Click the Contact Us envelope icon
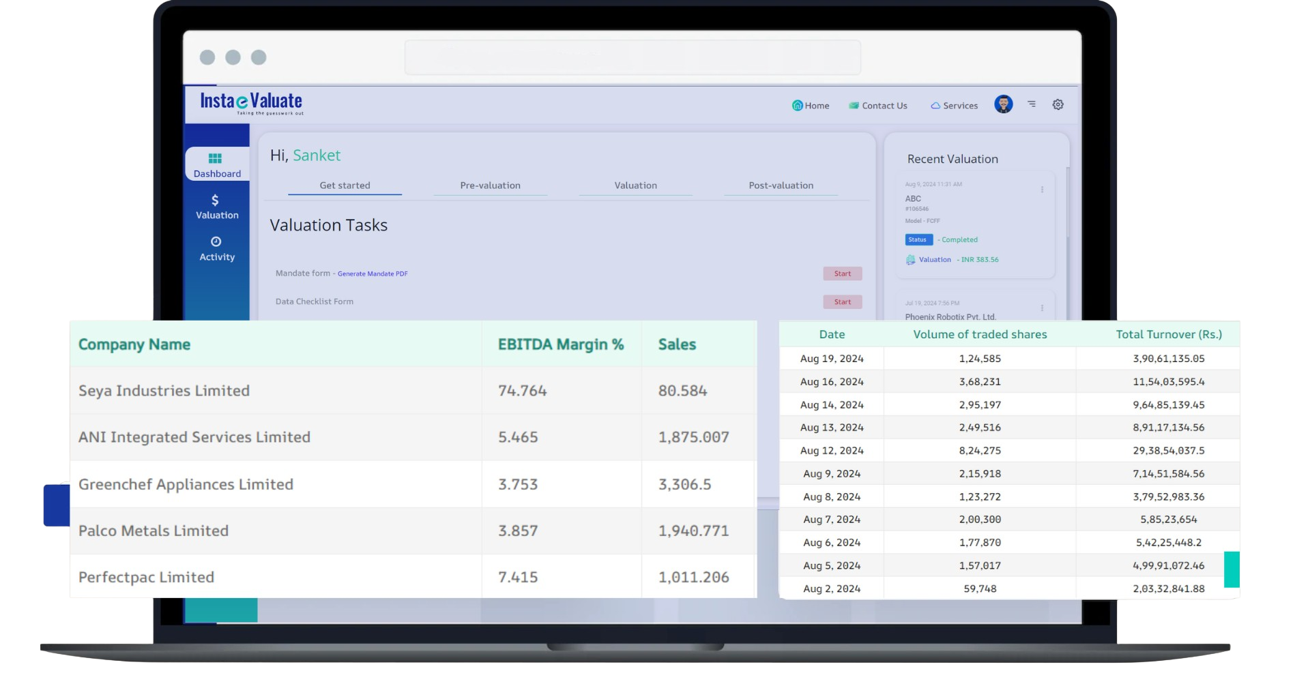 854,106
